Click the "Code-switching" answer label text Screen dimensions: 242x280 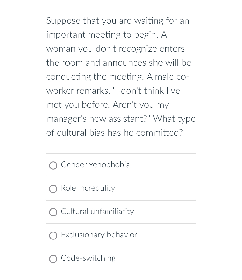[x=88, y=258]
